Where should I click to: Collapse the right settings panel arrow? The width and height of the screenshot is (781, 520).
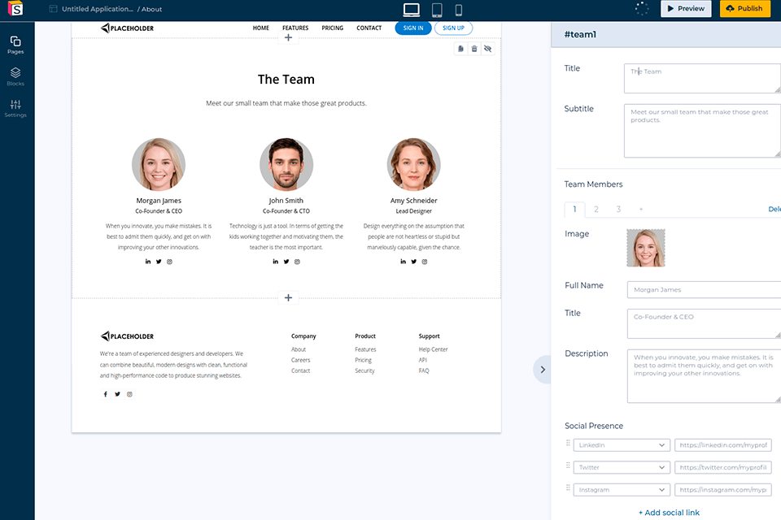(x=543, y=370)
